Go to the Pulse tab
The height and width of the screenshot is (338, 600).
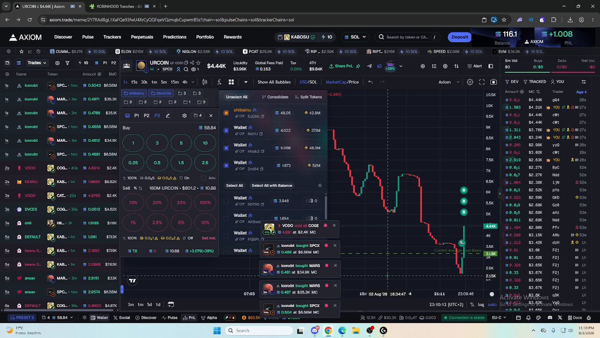[88, 37]
